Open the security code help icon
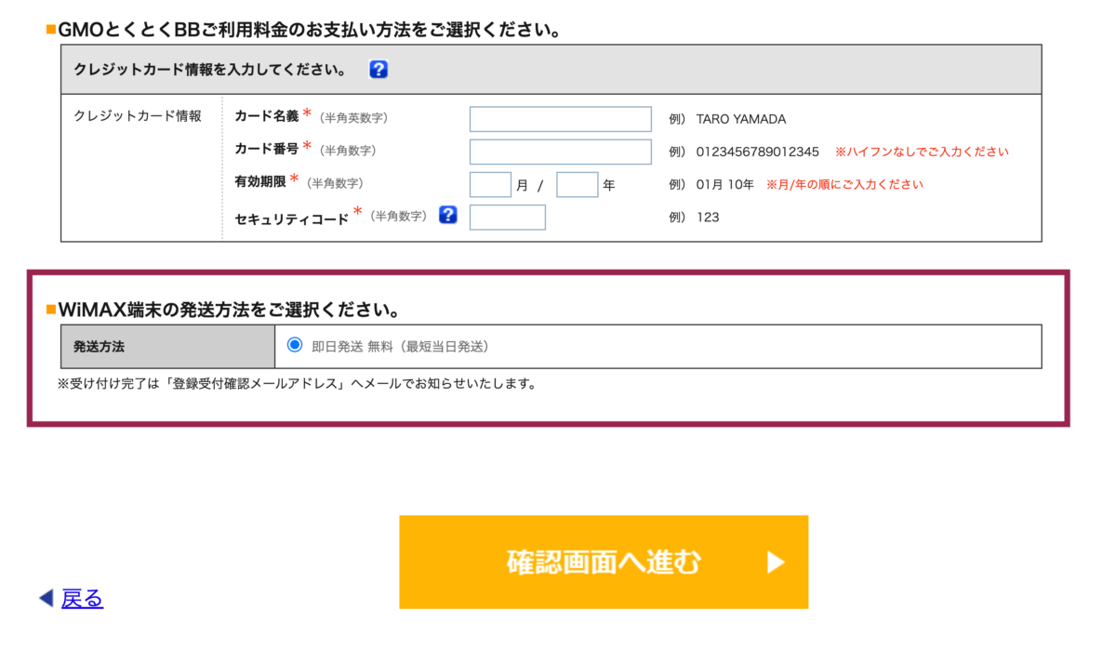1116x649 pixels. pyautogui.click(x=447, y=215)
